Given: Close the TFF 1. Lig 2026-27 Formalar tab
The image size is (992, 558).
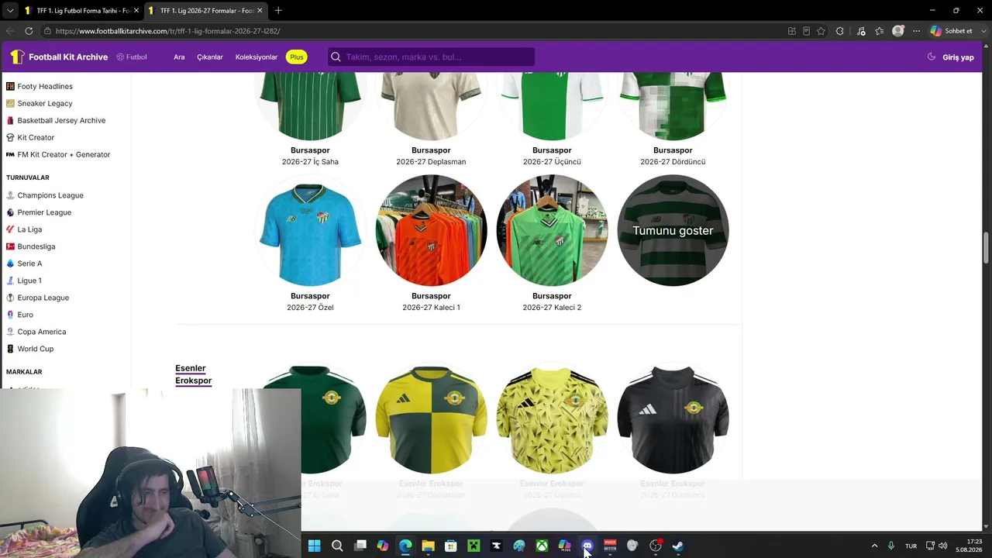Looking at the screenshot, I should [260, 11].
